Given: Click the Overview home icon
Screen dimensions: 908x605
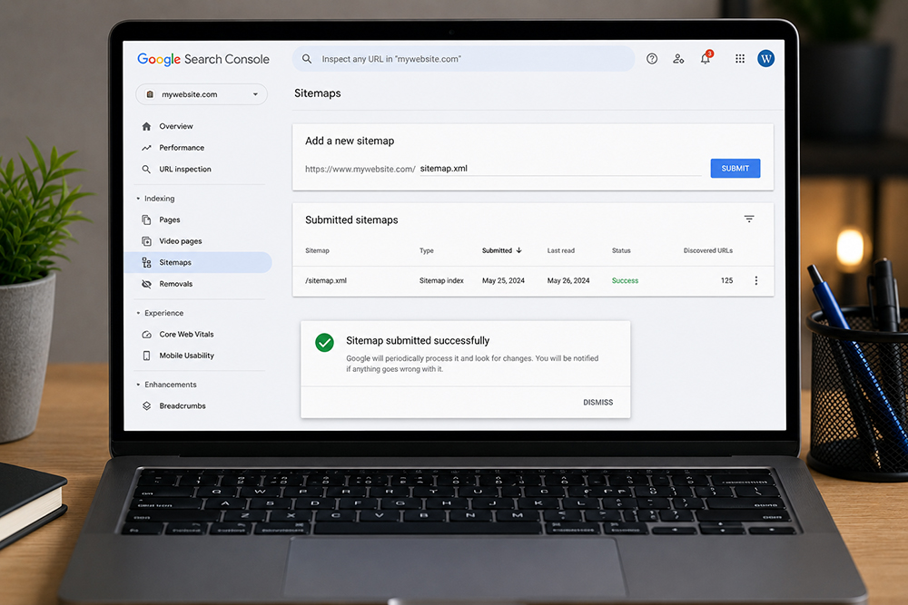Looking at the screenshot, I should pyautogui.click(x=146, y=126).
